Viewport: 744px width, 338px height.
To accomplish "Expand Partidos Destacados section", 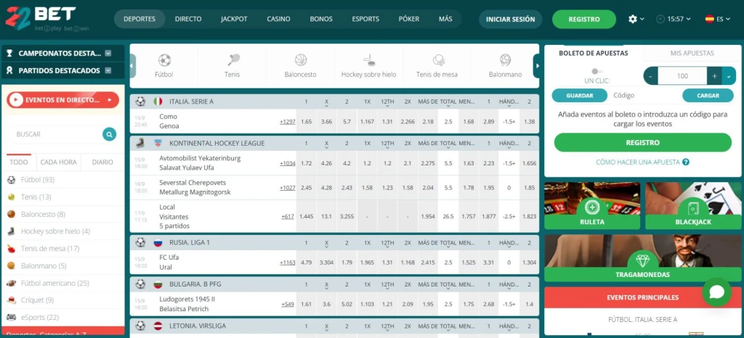I will 108,70.
